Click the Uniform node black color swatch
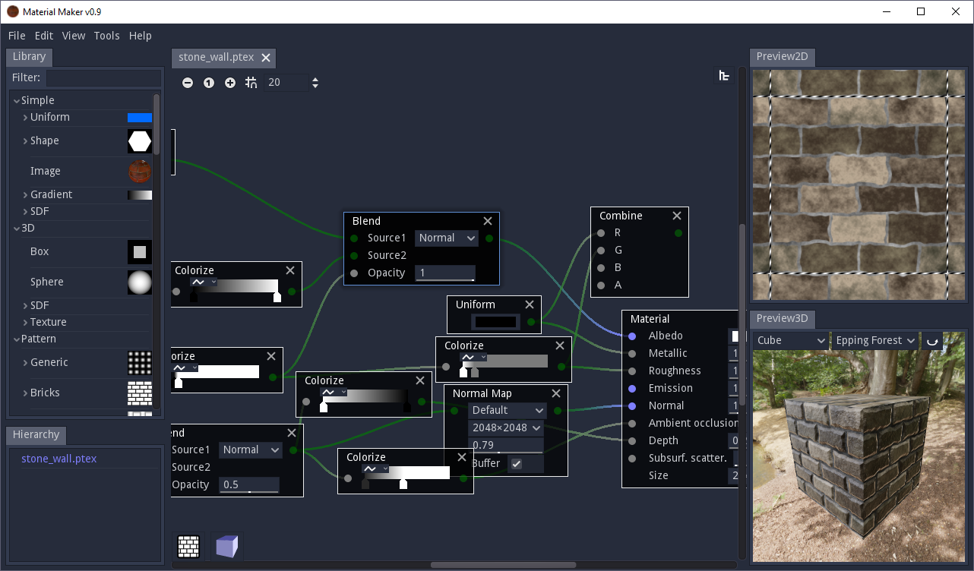This screenshot has width=974, height=571. [495, 322]
